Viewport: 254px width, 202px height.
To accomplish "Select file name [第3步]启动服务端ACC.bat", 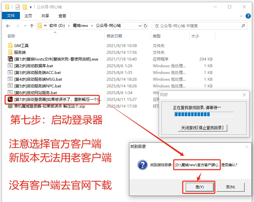I will coord(38,73).
